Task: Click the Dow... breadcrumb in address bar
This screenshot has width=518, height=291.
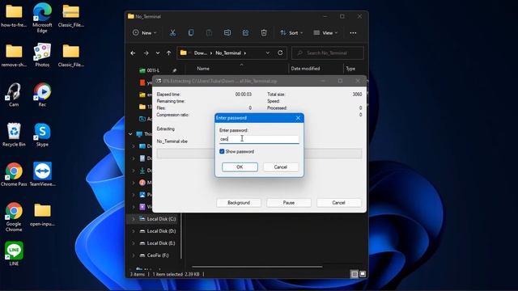Action: click(200, 53)
